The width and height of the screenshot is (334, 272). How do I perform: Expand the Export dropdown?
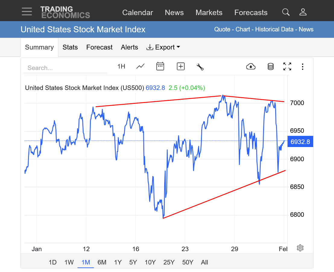click(x=163, y=47)
